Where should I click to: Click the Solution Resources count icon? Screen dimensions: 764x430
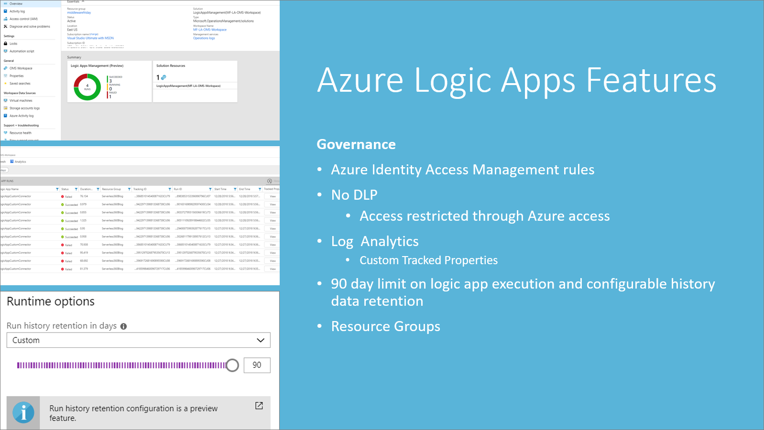tap(164, 77)
